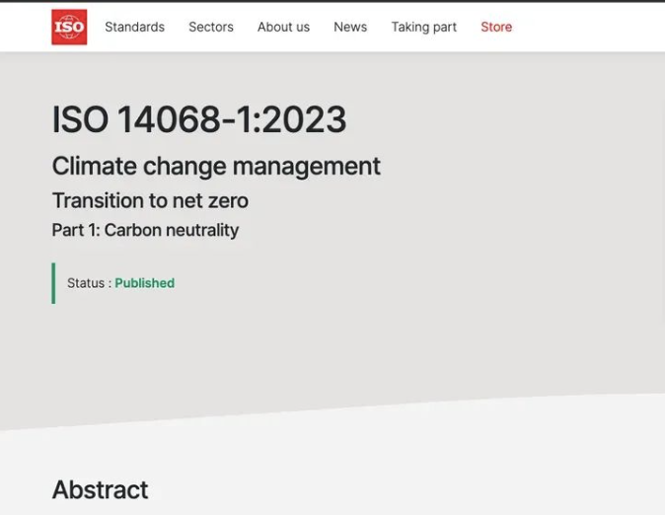Open the Standards menu
This screenshot has height=515, width=665.
134,27
